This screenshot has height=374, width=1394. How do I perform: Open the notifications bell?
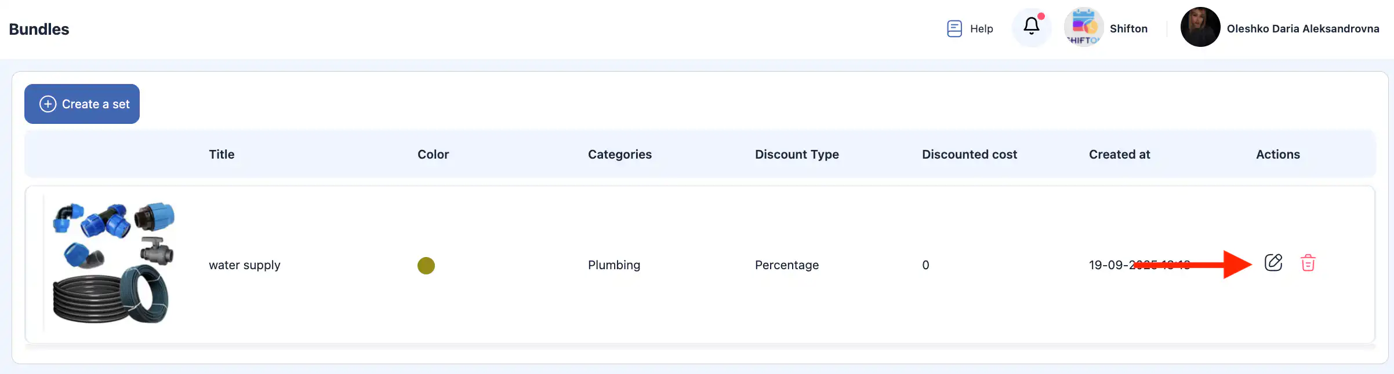click(1031, 27)
